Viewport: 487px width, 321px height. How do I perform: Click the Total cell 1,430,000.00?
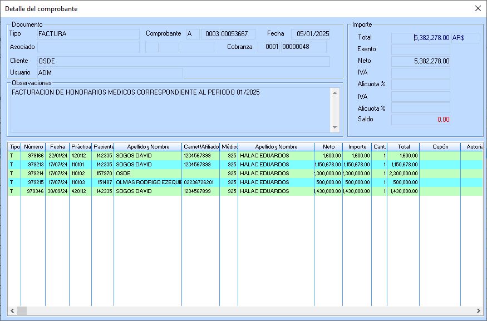click(404, 191)
